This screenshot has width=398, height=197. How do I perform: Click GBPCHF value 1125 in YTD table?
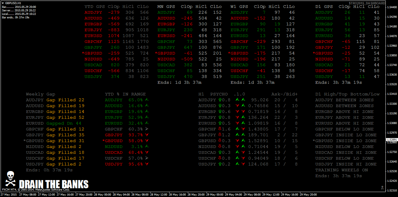tap(114, 41)
